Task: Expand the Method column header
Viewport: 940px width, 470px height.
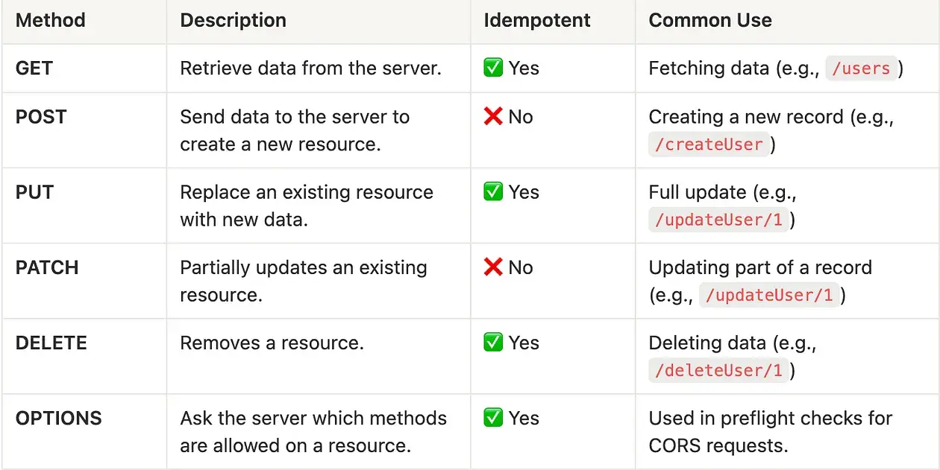Action: [50, 20]
